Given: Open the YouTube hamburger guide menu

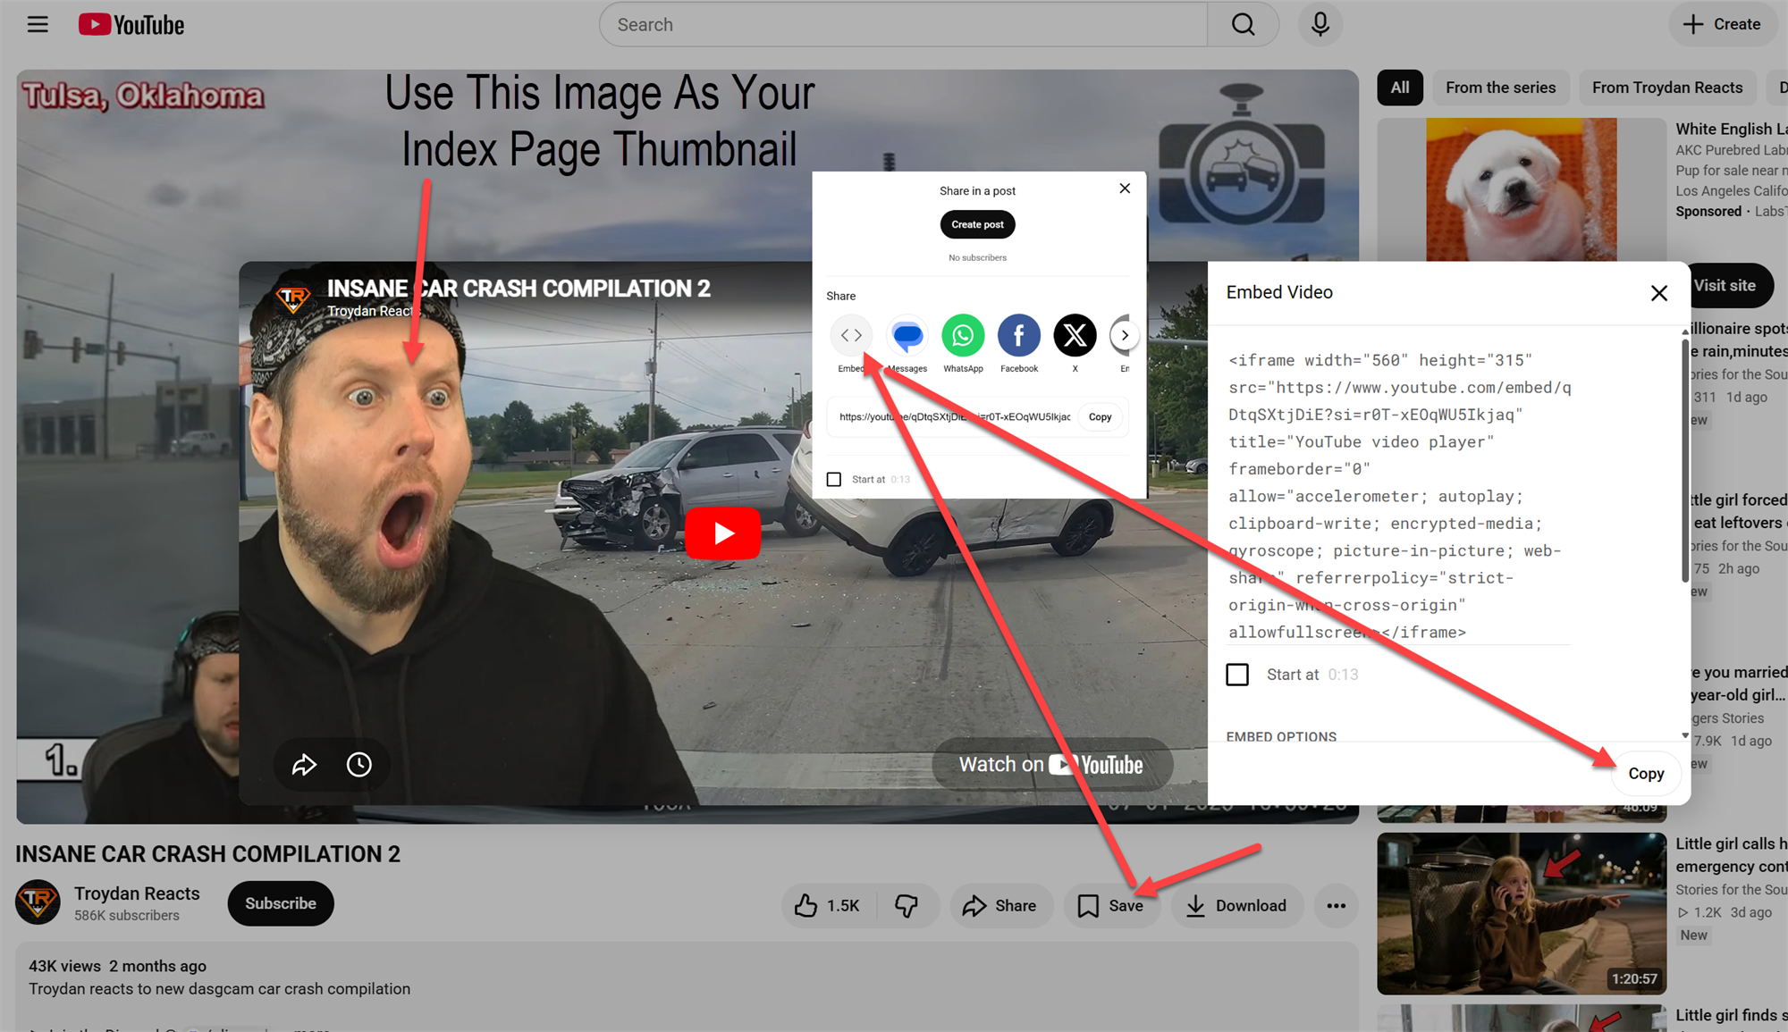Looking at the screenshot, I should tap(38, 24).
